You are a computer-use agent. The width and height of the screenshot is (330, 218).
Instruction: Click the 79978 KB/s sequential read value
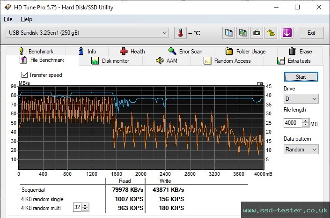(x=127, y=190)
